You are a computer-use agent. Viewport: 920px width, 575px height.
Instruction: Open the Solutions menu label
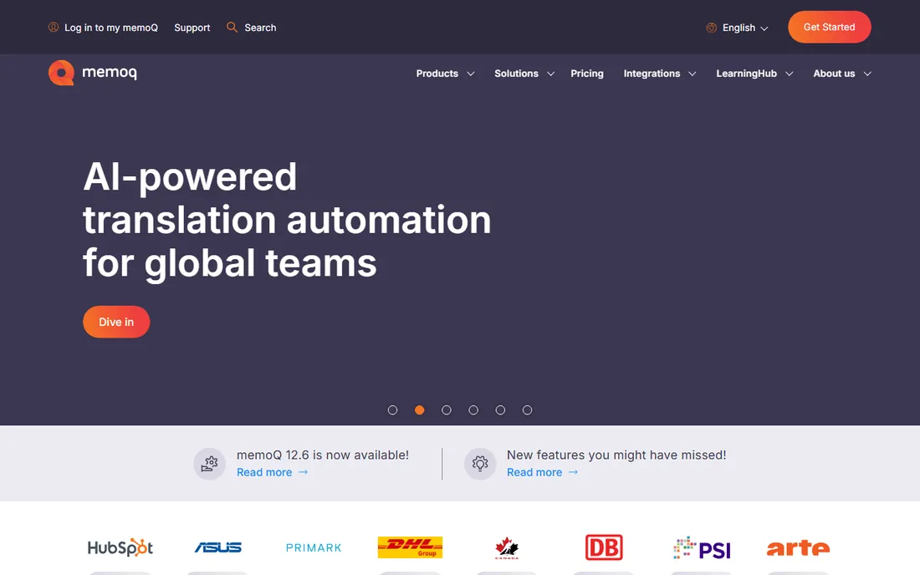[516, 74]
